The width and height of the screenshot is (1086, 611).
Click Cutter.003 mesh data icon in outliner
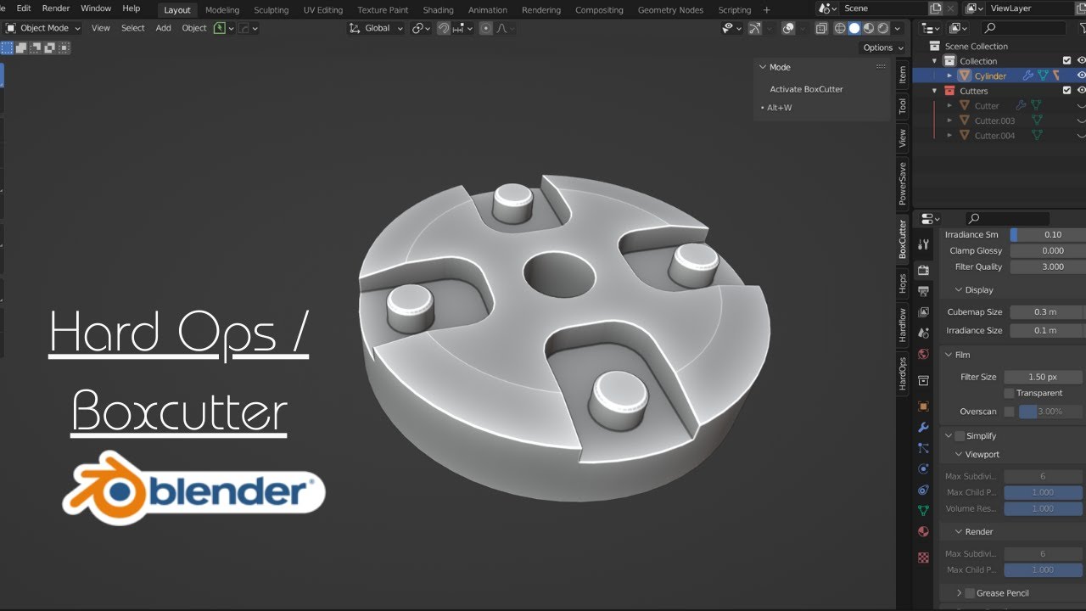click(1037, 121)
